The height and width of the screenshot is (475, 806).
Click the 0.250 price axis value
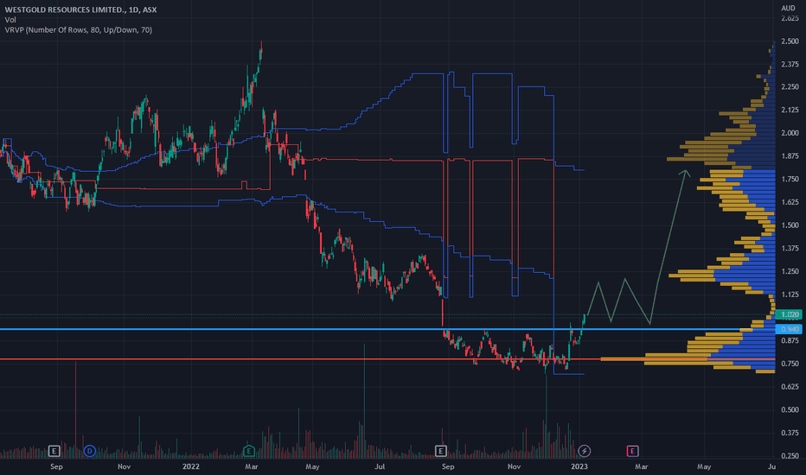click(790, 455)
